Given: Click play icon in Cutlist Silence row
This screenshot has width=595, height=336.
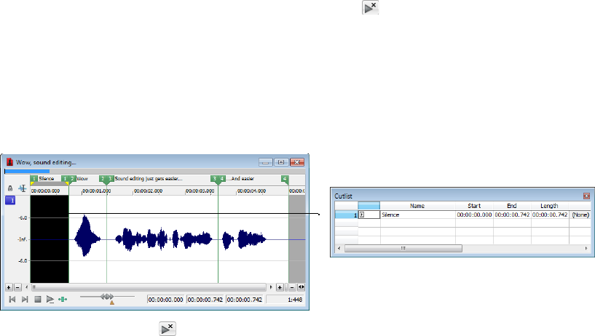Looking at the screenshot, I should click(x=363, y=215).
